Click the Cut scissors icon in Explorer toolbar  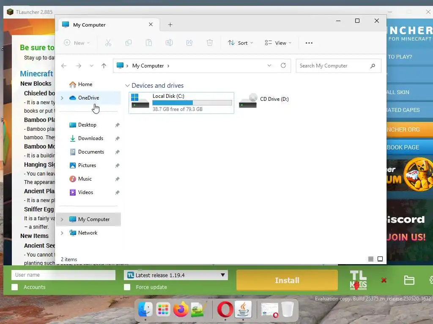(108, 43)
